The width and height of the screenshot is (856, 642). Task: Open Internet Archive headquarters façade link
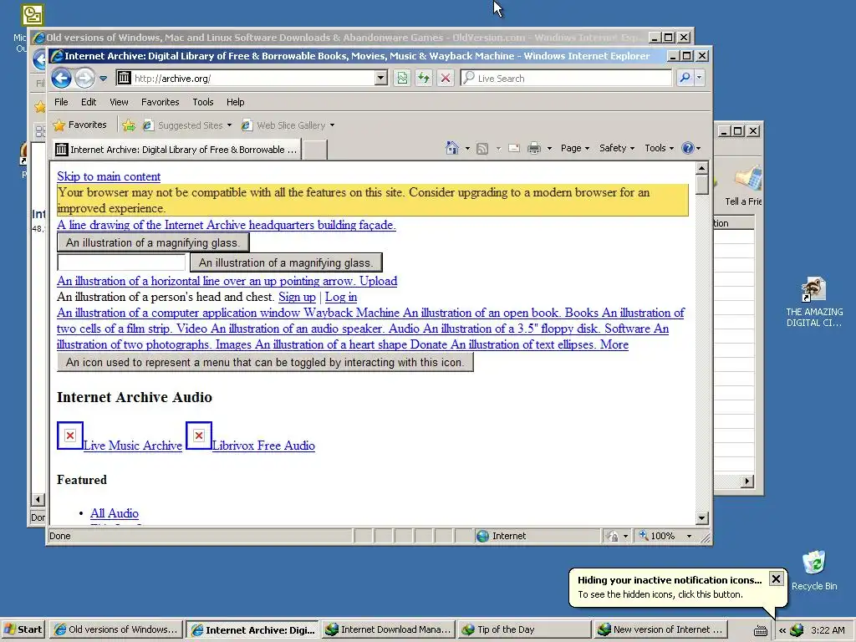pyautogui.click(x=227, y=225)
